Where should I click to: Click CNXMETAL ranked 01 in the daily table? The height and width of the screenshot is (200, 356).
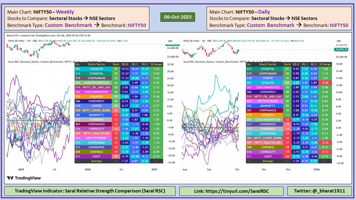[268, 69]
